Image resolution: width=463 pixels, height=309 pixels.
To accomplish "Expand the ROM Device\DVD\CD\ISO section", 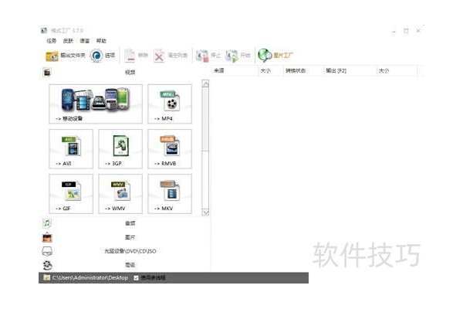I will point(129,251).
